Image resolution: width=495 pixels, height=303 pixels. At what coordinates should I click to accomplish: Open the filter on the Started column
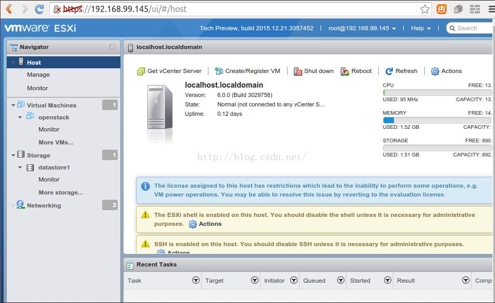click(x=388, y=280)
